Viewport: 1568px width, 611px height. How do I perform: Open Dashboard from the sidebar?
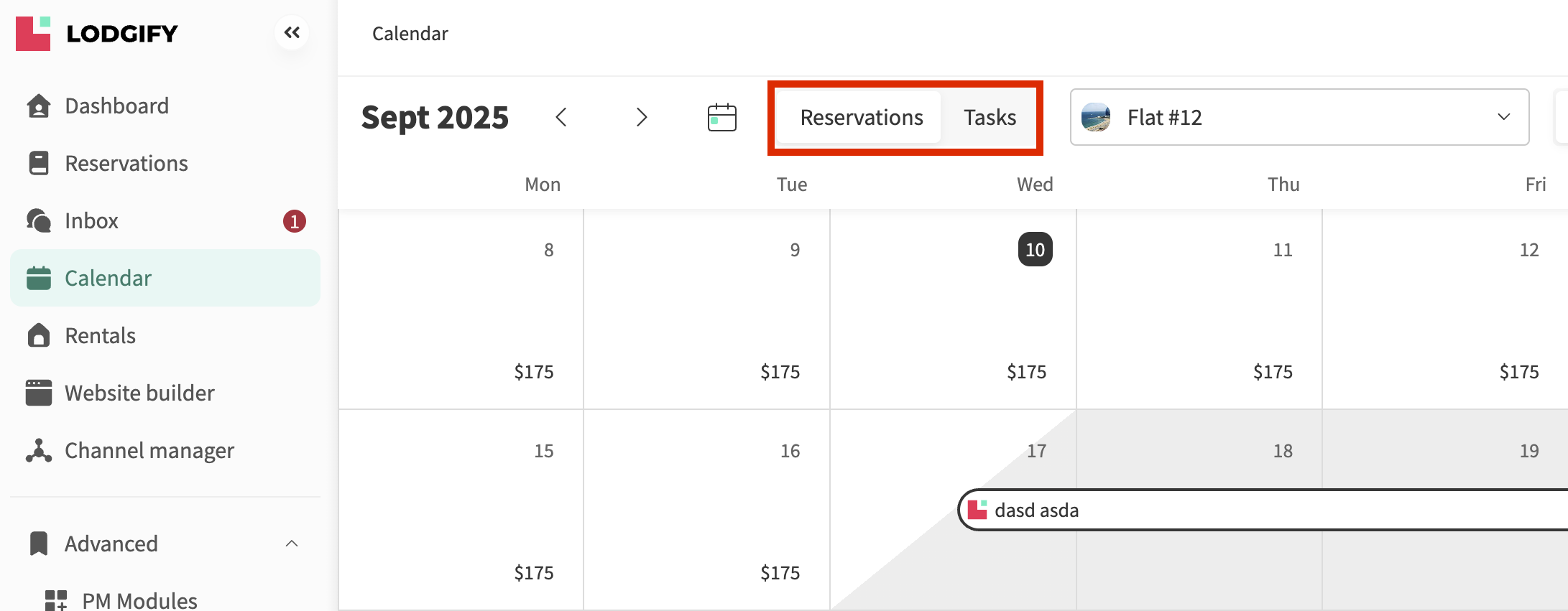coord(116,106)
